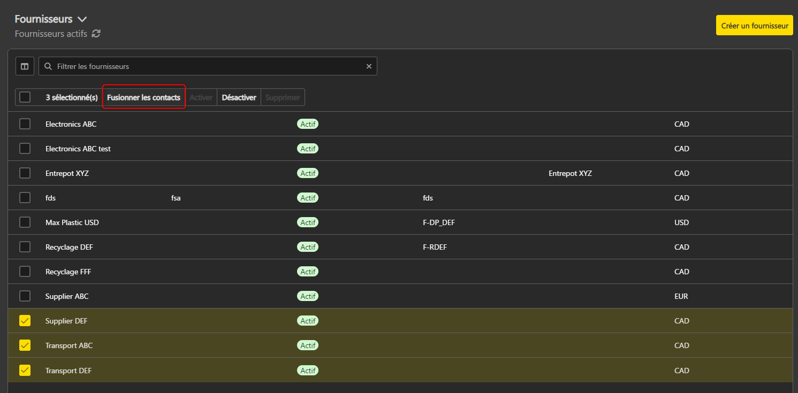Deselect the Transport ABC row
Image resolution: width=798 pixels, height=393 pixels.
point(25,345)
